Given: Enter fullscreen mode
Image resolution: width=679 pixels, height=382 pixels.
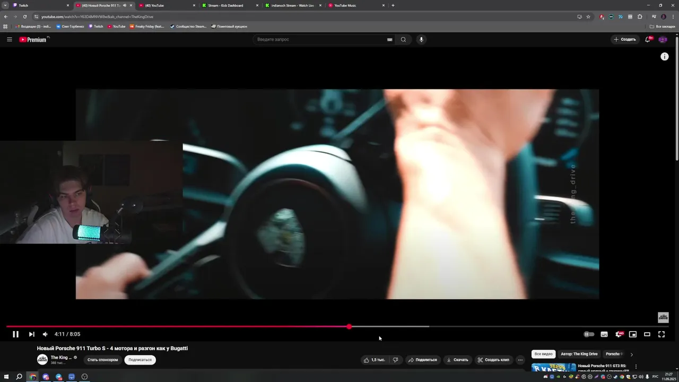Looking at the screenshot, I should coord(661,334).
